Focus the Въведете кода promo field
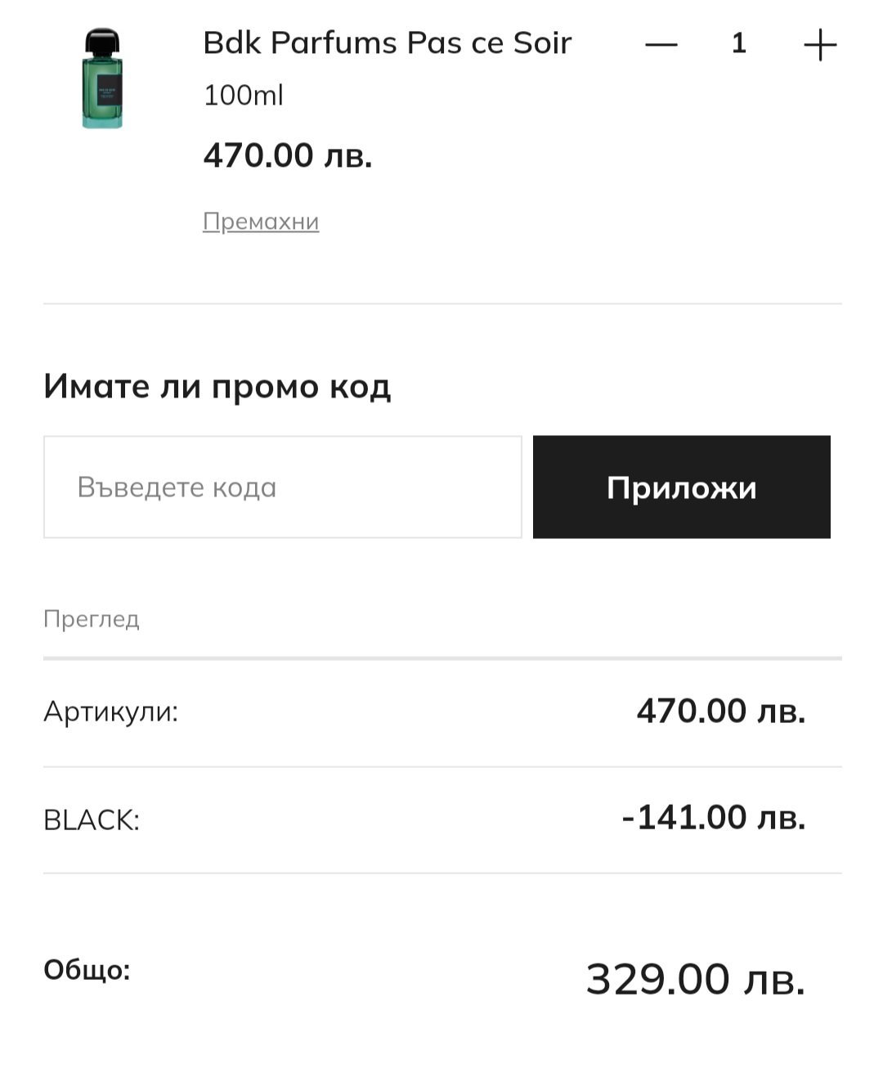Screen dimensions: 883x1073 point(282,487)
